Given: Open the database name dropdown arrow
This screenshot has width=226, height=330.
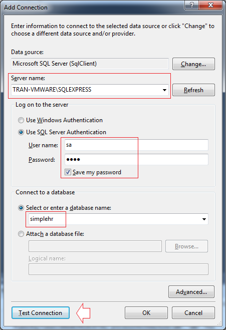Looking at the screenshot, I should pyautogui.click(x=204, y=219).
